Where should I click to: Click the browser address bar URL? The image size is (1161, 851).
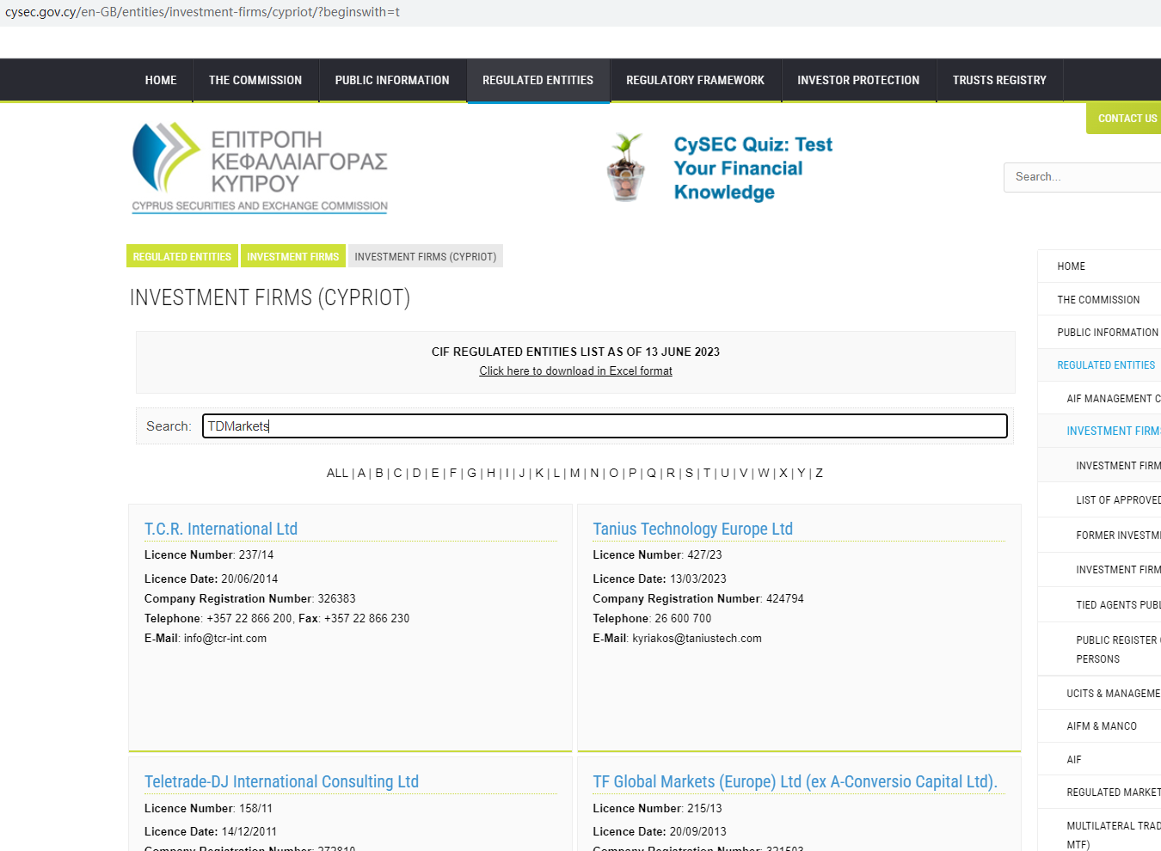[x=203, y=12]
